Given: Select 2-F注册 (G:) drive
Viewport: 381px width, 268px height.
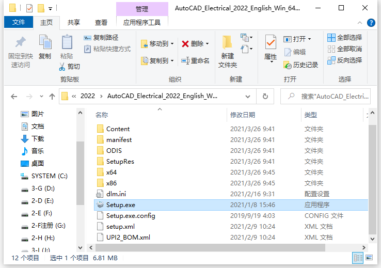Looking at the screenshot, I should [43, 226].
